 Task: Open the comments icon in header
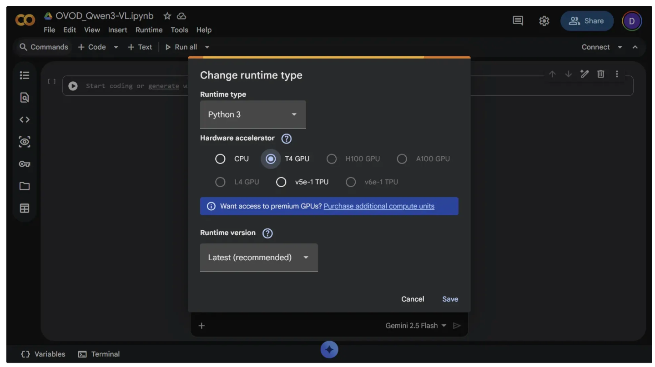(518, 21)
